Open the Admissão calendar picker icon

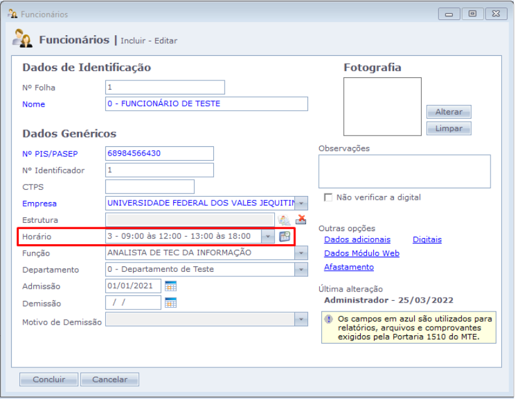[x=171, y=286]
